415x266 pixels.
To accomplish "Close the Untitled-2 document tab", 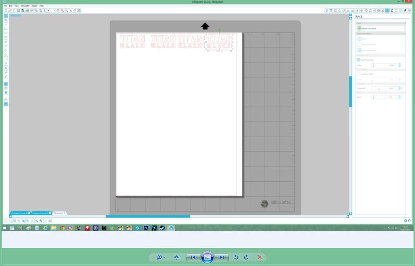I will (x=50, y=213).
